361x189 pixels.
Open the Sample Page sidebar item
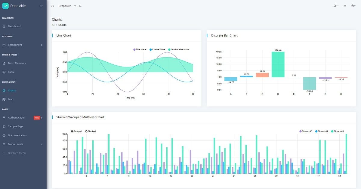[x=16, y=126]
